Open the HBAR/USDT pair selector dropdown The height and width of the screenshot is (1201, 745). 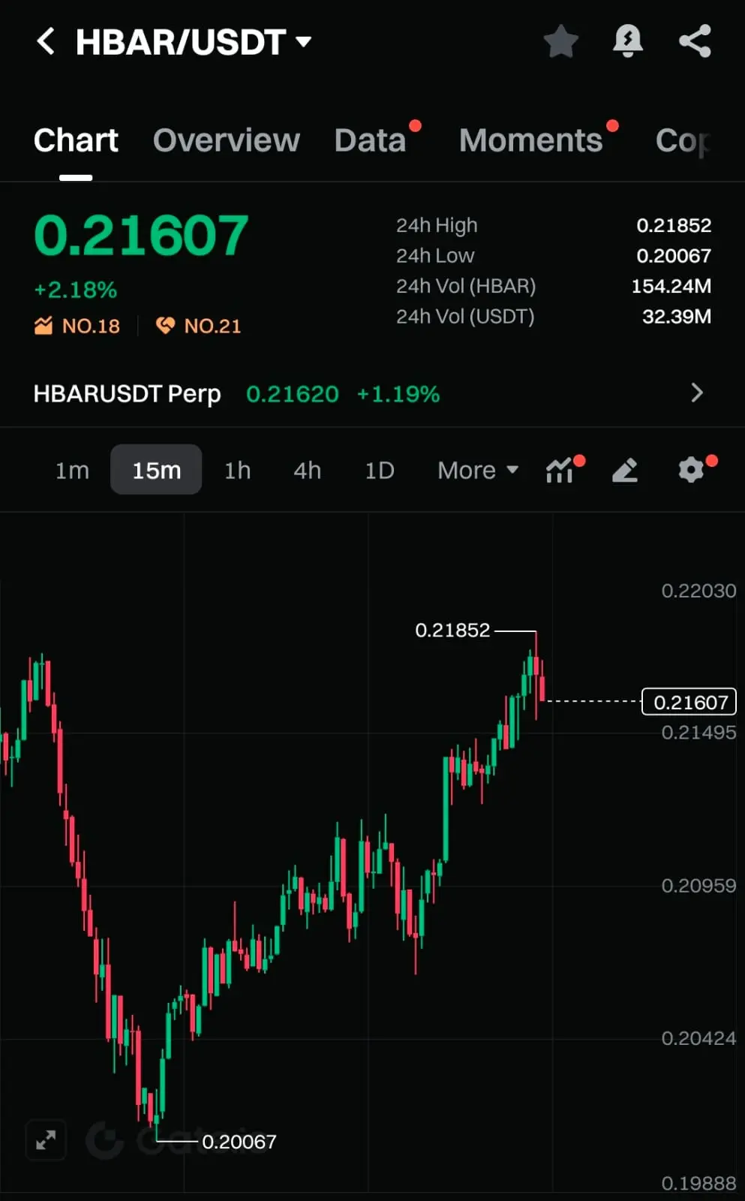point(194,42)
